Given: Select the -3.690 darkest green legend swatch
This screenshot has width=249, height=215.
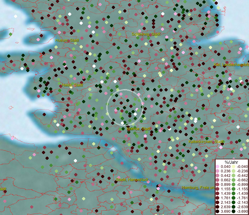Looking at the screenshot, I should [x=234, y=211].
